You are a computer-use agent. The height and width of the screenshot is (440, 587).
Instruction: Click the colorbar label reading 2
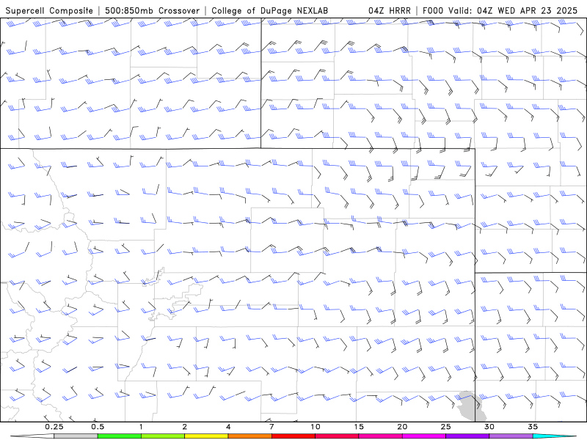[185, 427]
